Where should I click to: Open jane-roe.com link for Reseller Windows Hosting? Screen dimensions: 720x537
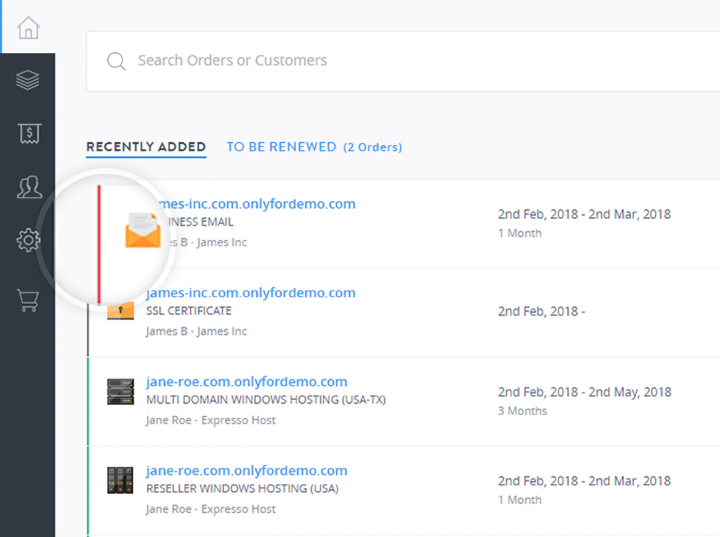click(246, 470)
